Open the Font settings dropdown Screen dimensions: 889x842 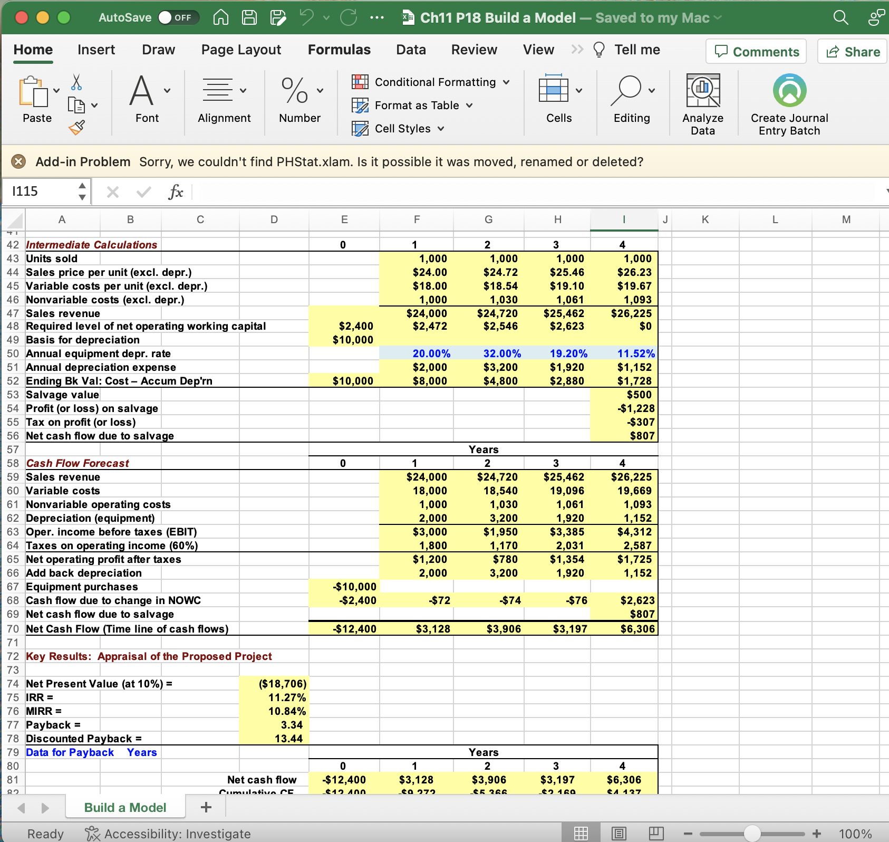coord(167,91)
